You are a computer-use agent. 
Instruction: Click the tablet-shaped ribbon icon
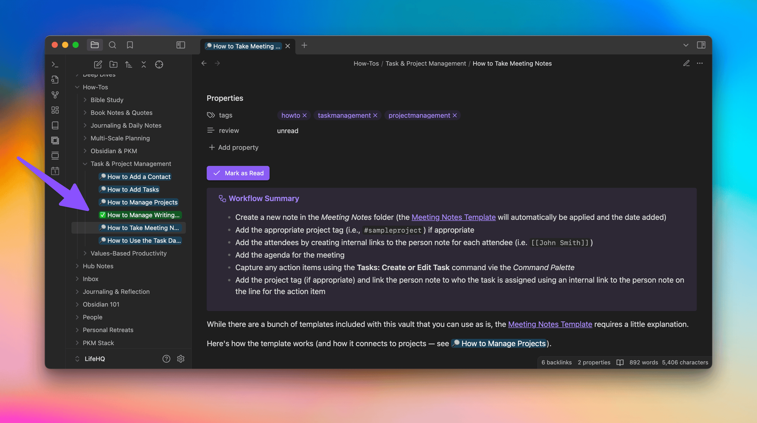click(x=55, y=125)
